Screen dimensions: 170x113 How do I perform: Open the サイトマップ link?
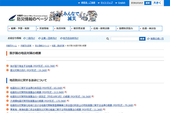point(107,3)
